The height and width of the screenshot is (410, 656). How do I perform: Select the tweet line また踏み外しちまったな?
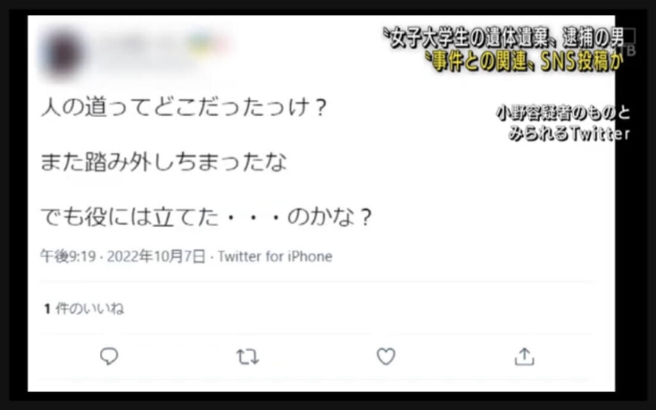point(163,162)
